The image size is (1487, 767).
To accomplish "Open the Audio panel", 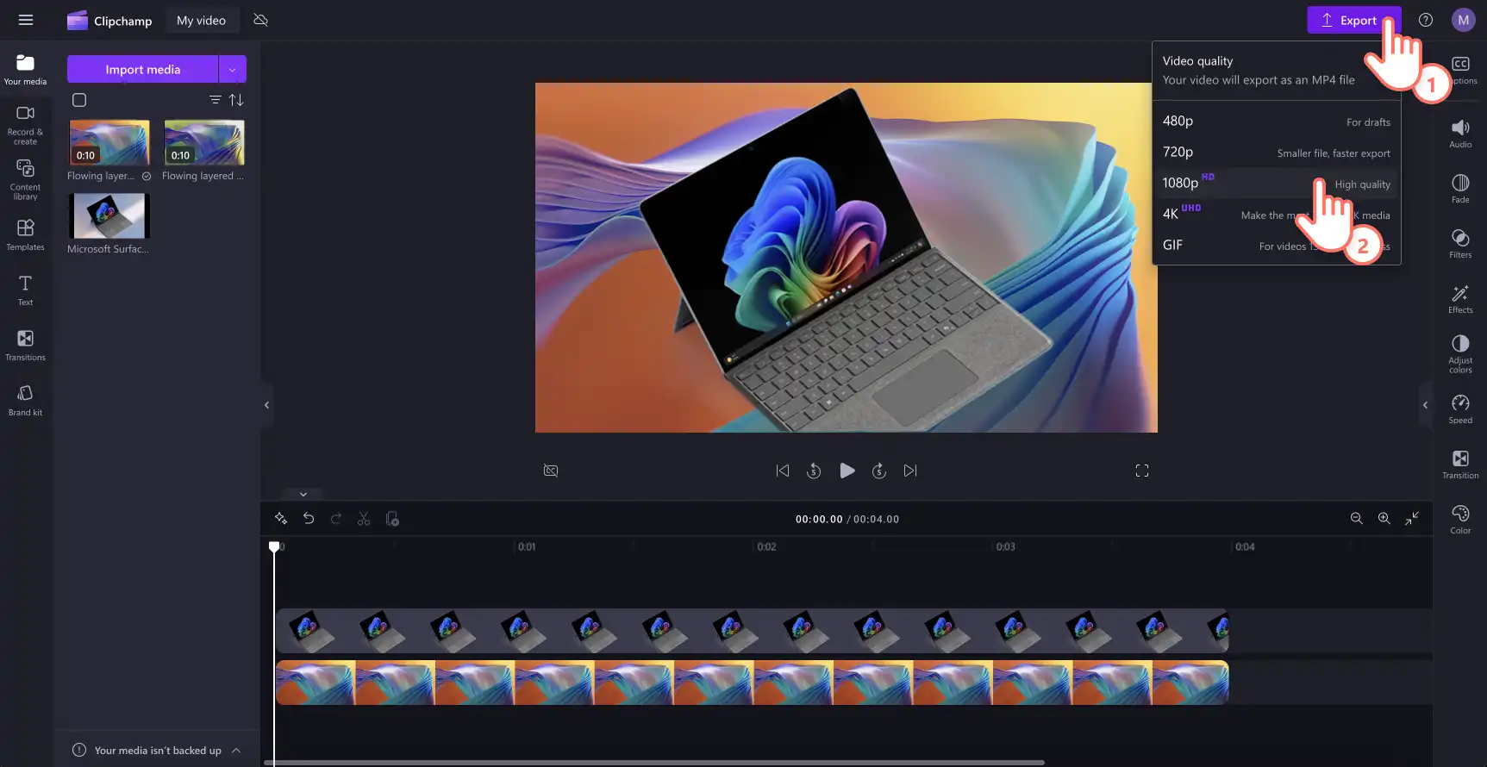I will pyautogui.click(x=1460, y=134).
